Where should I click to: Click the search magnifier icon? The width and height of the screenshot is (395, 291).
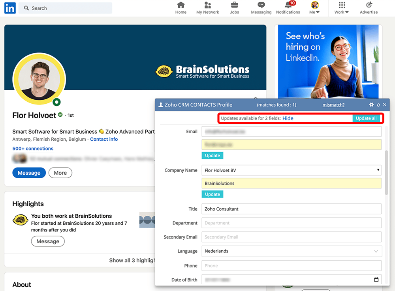pos(26,8)
